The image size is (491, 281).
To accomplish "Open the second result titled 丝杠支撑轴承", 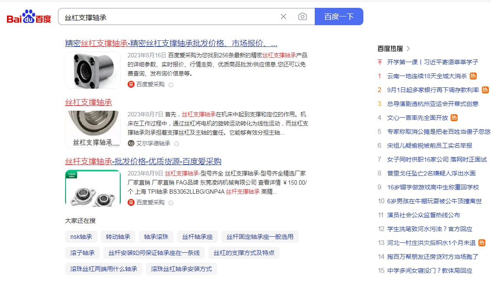I will [89, 102].
